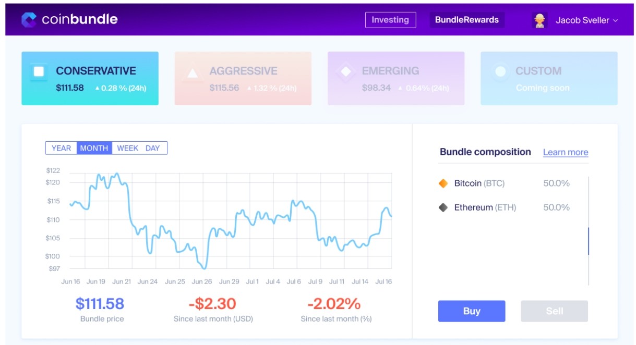Click the gray Ethereum diamond icon

point(443,207)
